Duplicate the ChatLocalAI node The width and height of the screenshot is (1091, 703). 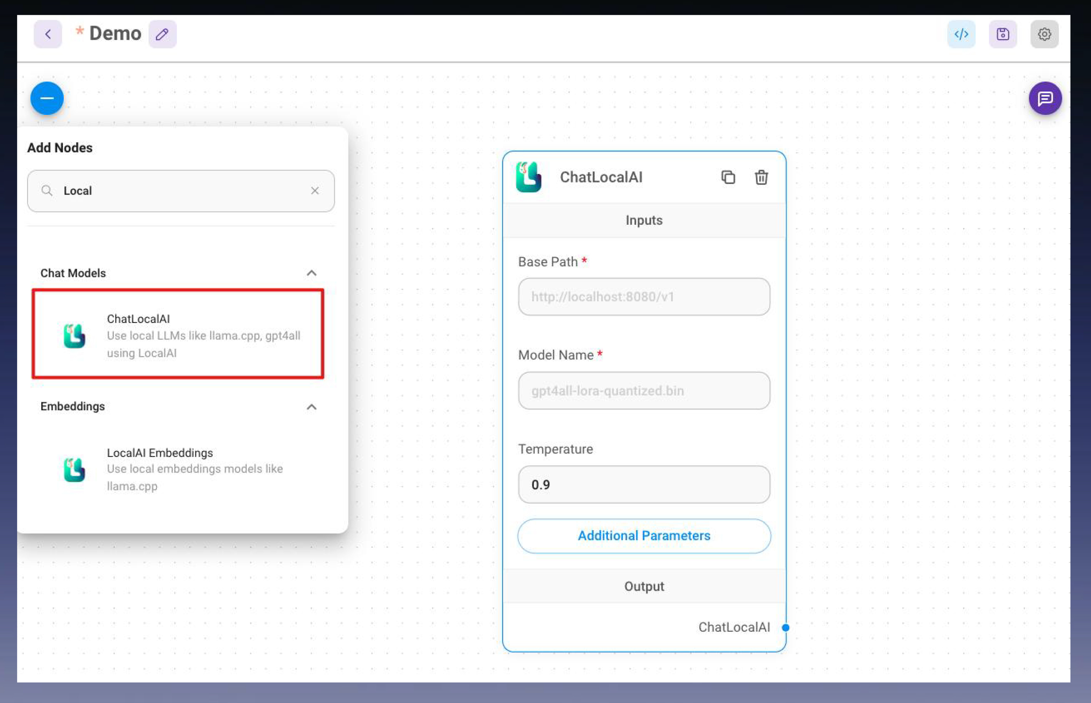coord(728,177)
